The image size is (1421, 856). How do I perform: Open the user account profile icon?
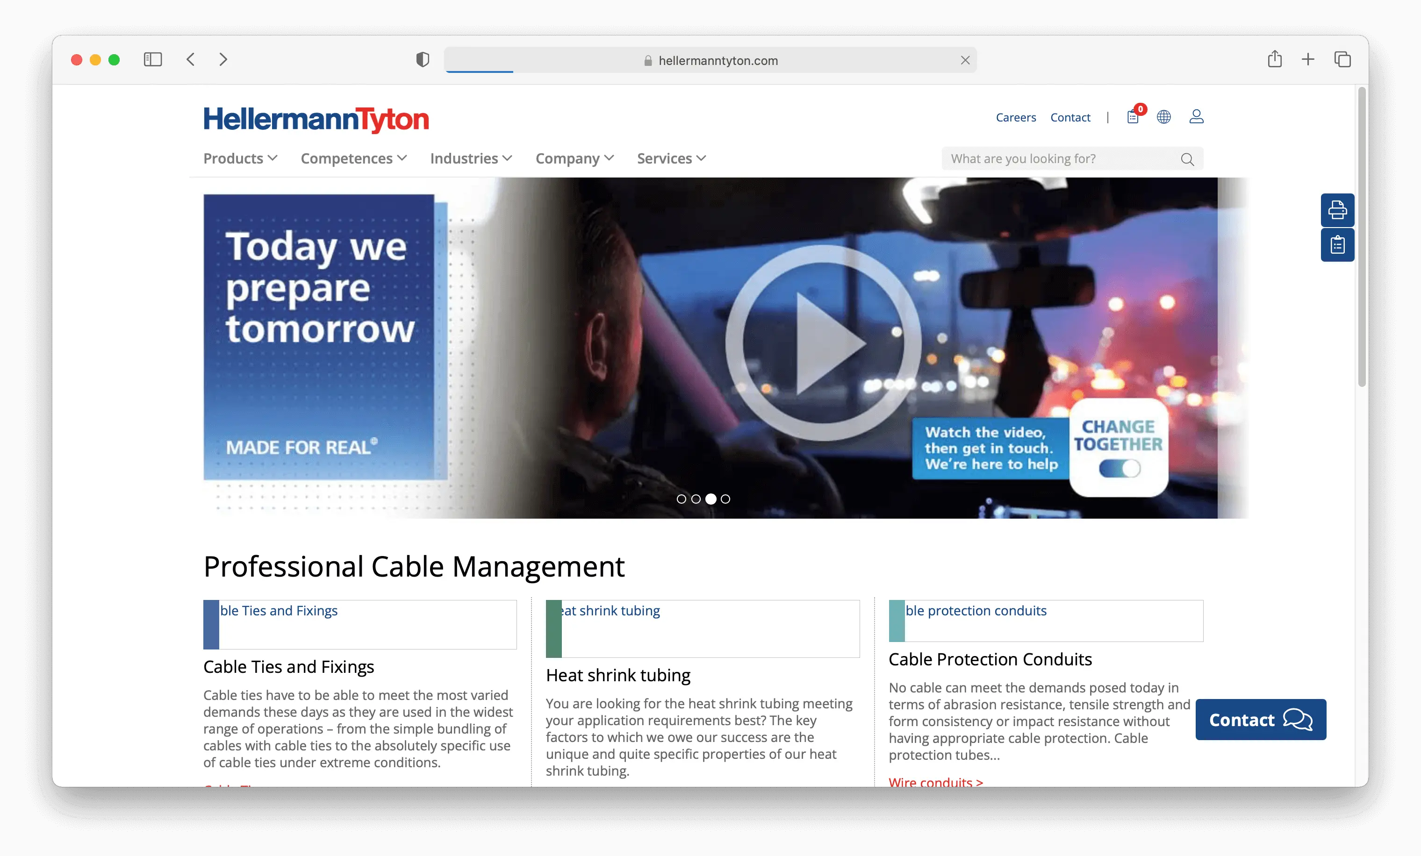(x=1196, y=117)
